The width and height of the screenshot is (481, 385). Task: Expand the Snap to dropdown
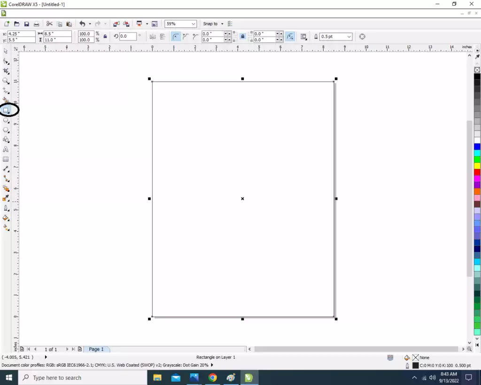click(x=222, y=24)
